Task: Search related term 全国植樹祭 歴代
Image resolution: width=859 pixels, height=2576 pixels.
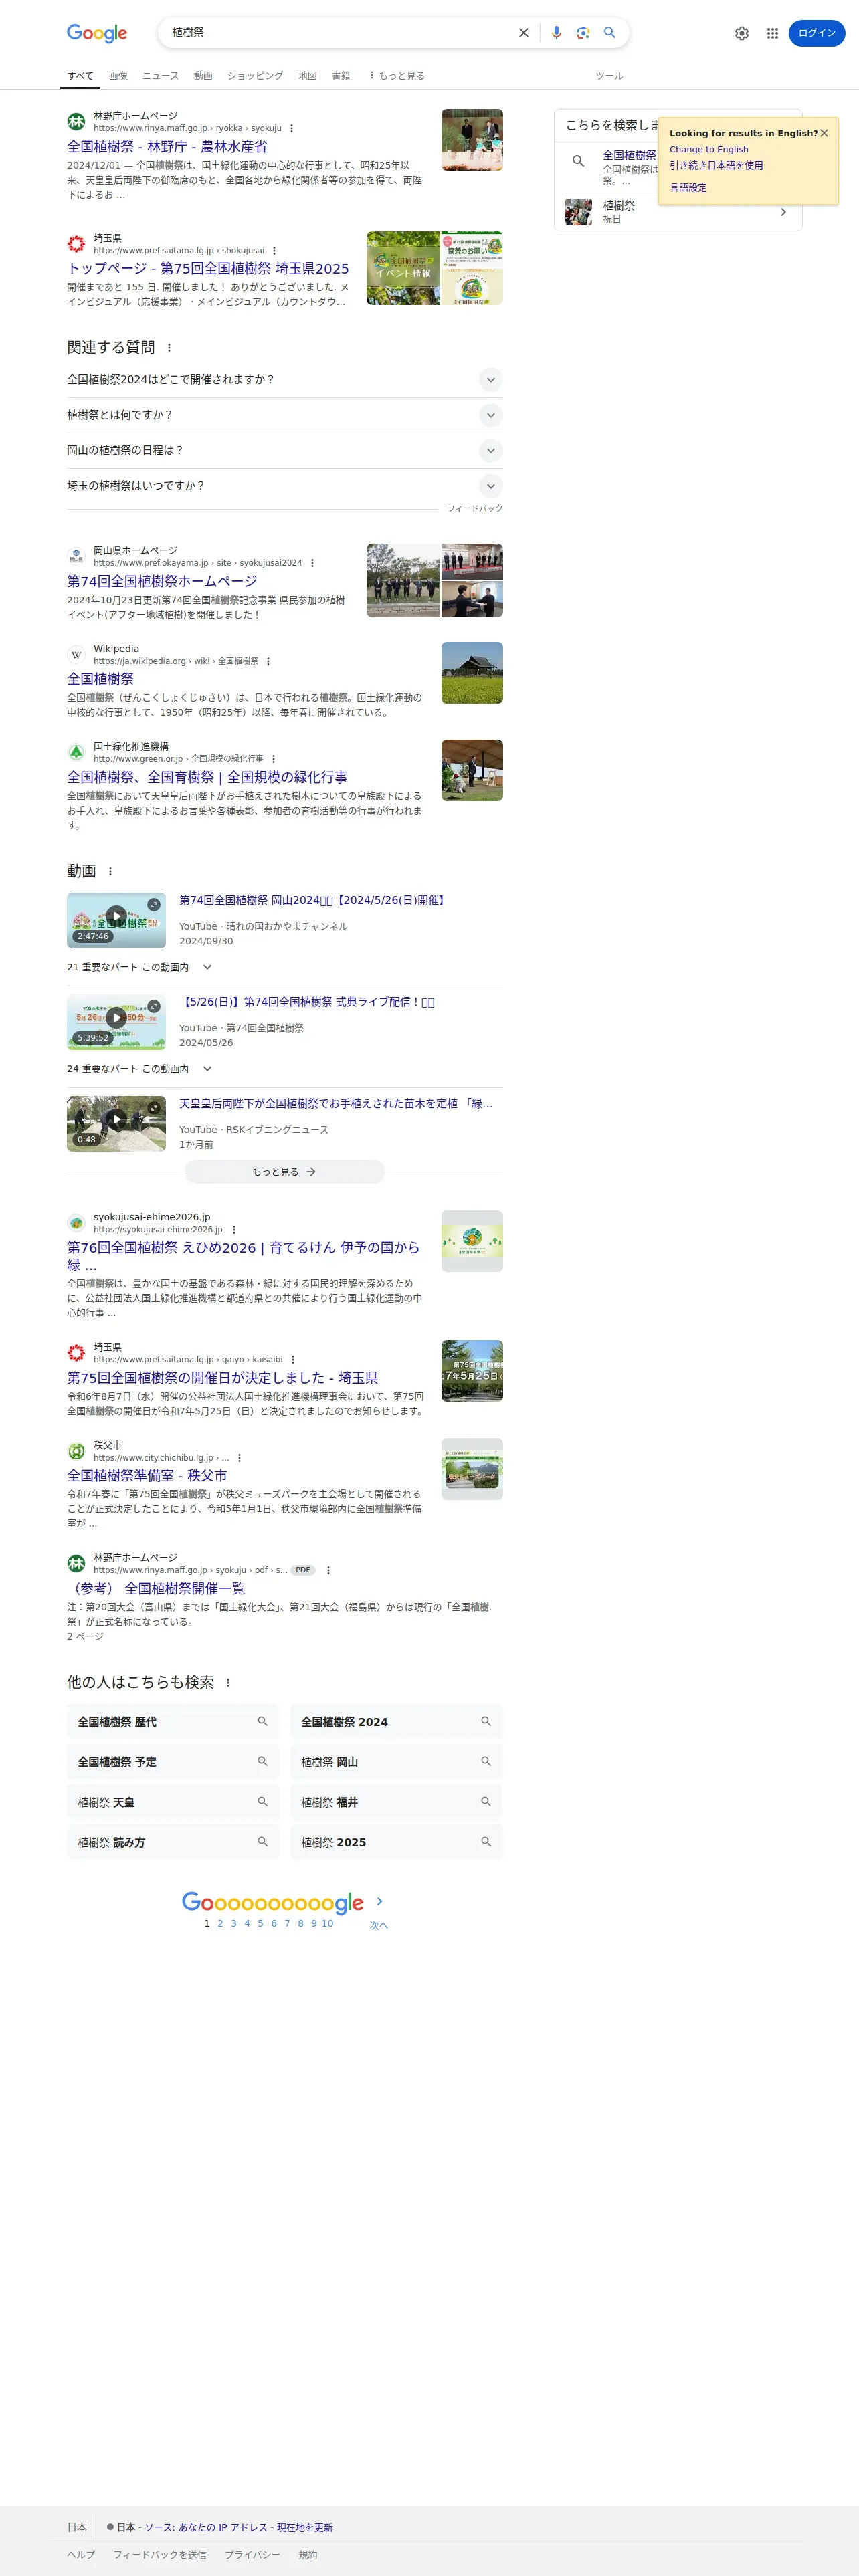Action: (x=172, y=1722)
